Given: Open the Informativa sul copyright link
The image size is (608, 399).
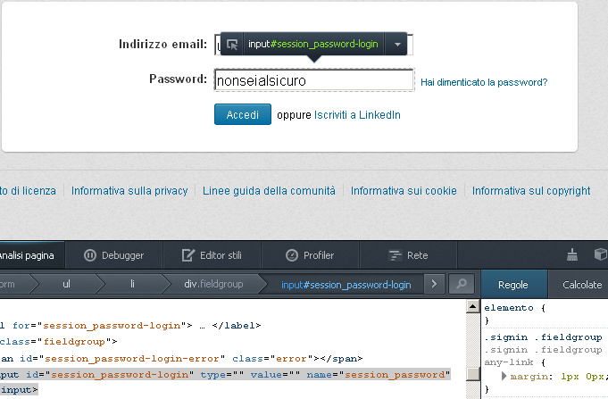Looking at the screenshot, I should tap(531, 191).
